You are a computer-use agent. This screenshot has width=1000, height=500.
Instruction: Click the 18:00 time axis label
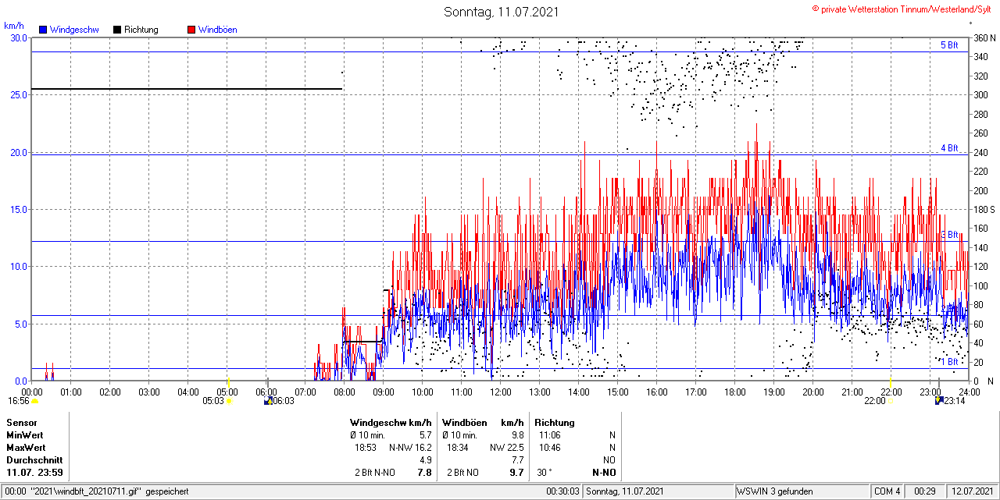pos(734,392)
